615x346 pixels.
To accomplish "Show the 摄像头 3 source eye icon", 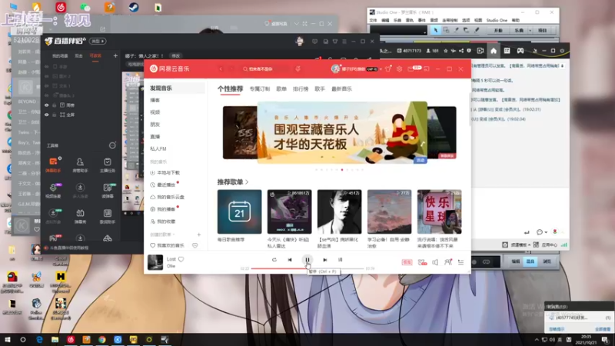I will [x=47, y=95].
